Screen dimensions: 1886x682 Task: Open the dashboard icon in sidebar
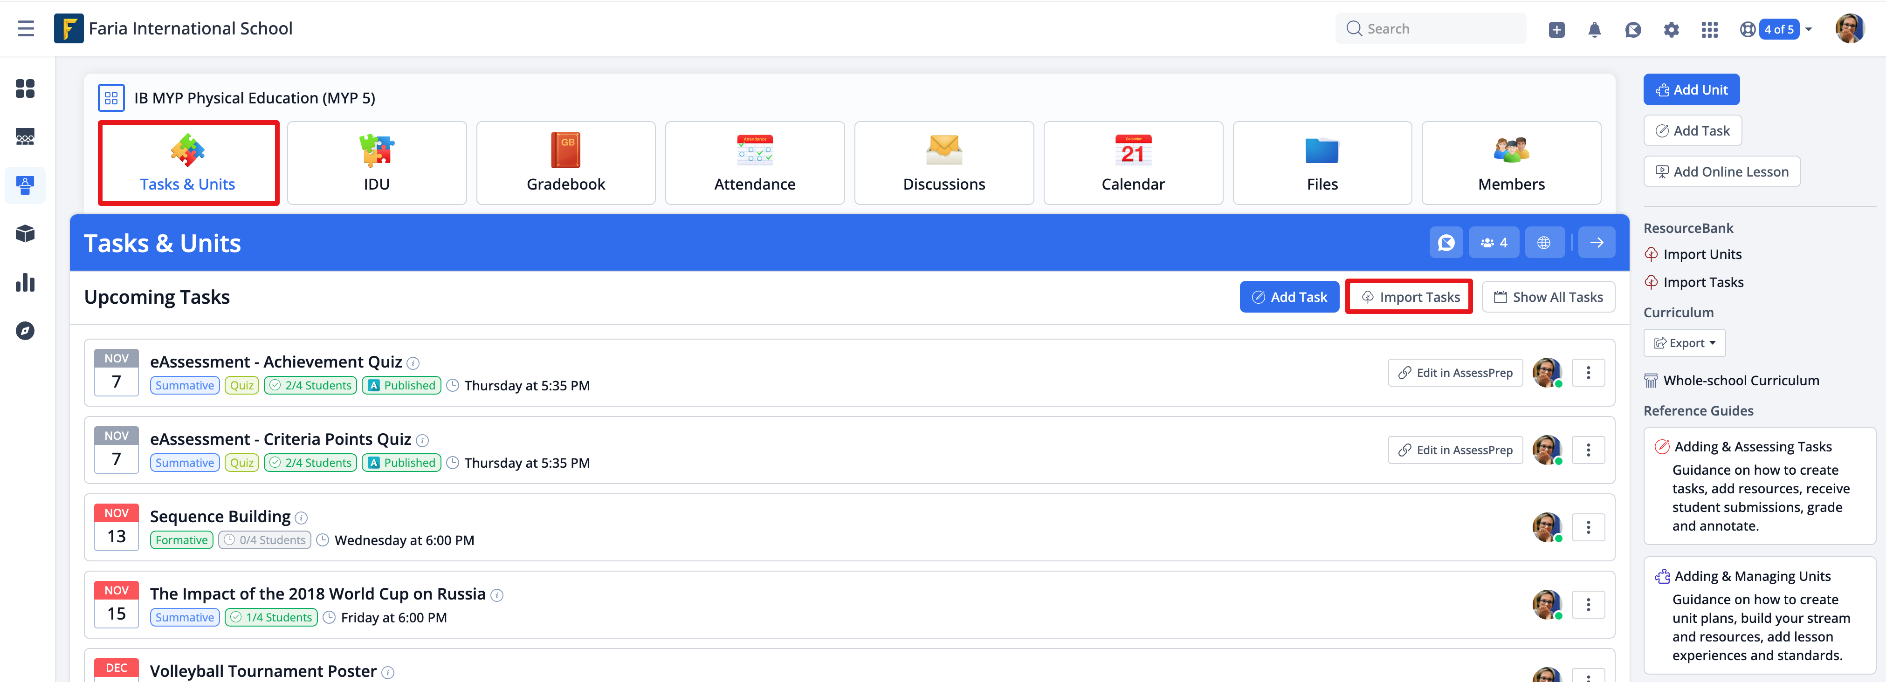click(25, 89)
